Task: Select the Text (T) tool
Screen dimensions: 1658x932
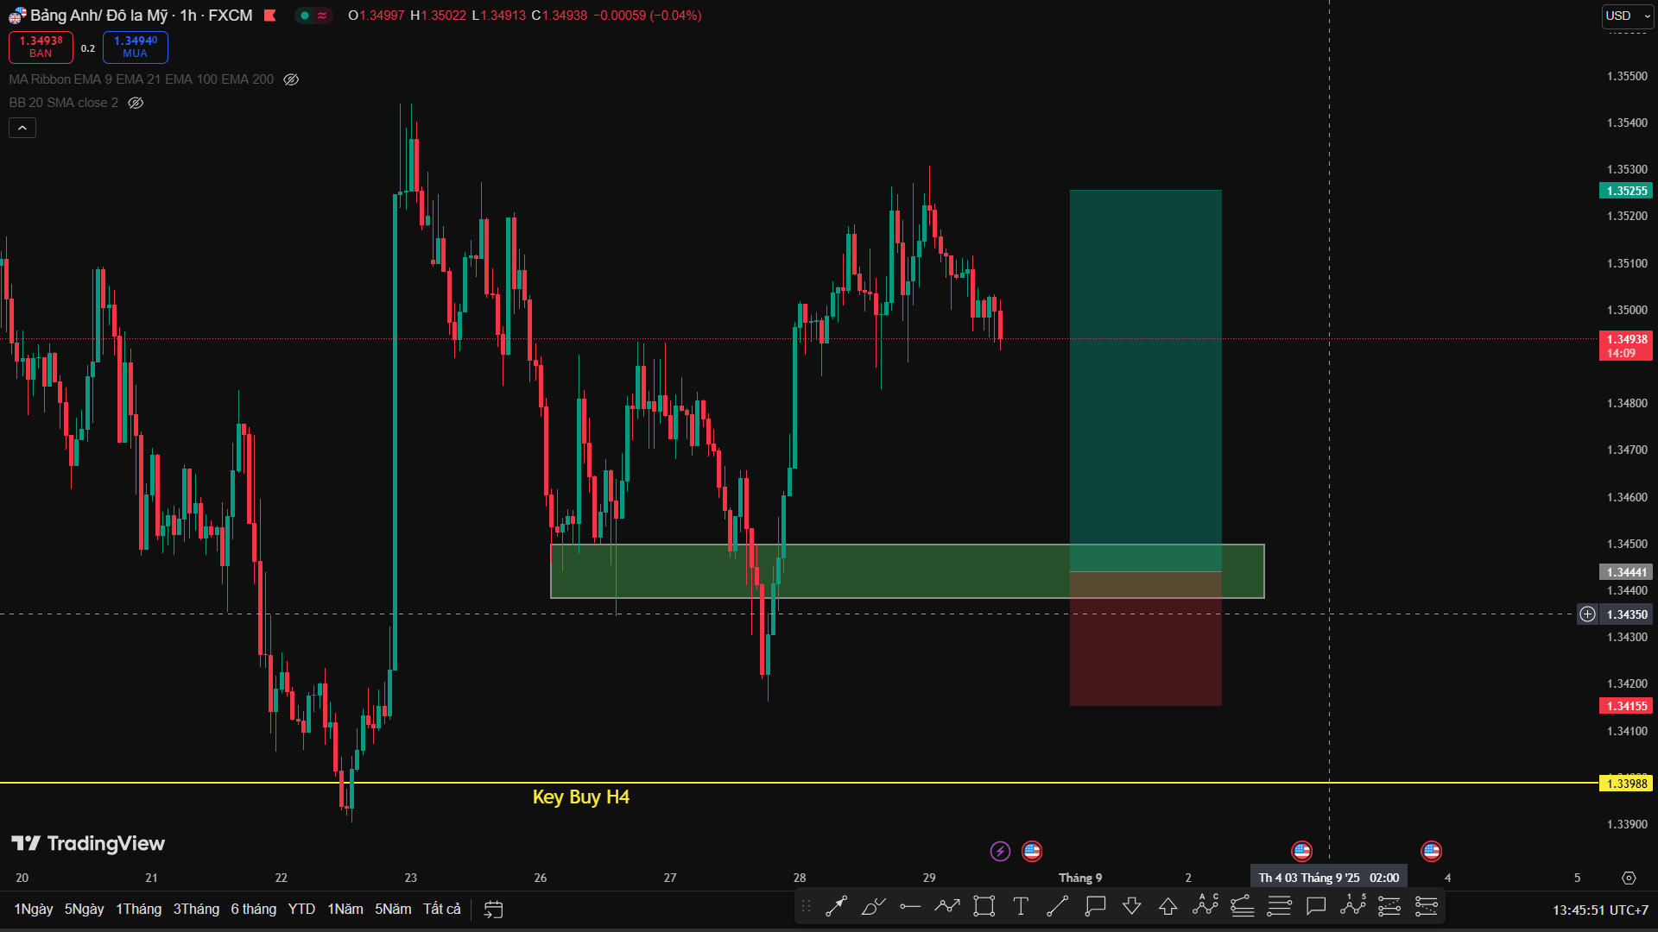Action: tap(1021, 906)
